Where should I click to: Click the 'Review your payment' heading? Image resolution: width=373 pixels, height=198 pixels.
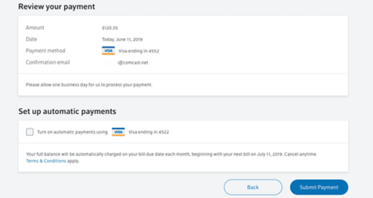click(57, 7)
